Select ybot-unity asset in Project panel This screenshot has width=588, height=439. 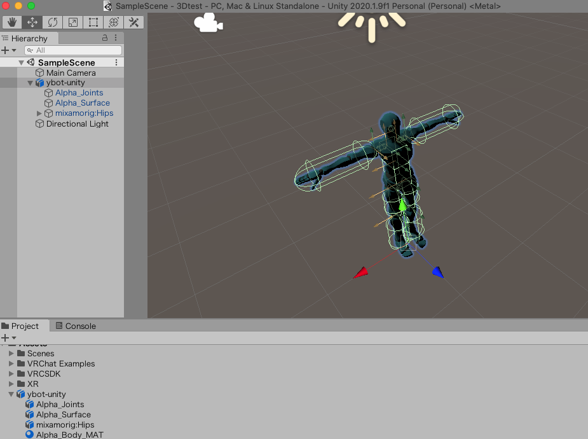(x=46, y=394)
